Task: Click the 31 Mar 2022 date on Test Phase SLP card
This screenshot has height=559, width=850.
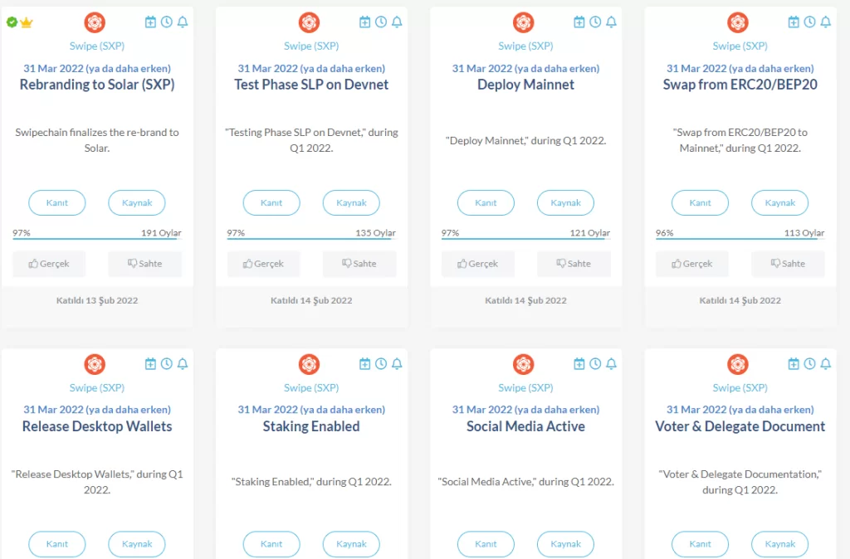Action: (310, 69)
